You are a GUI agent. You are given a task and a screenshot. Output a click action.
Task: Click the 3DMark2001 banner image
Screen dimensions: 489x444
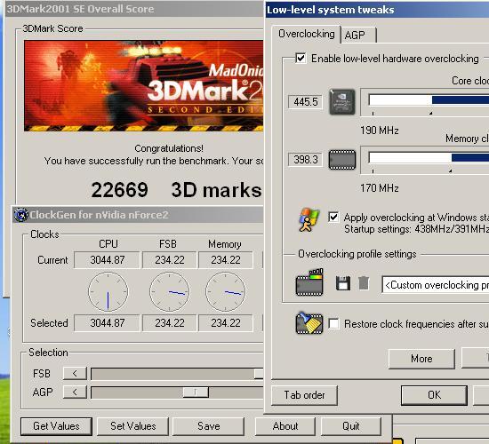(143, 85)
